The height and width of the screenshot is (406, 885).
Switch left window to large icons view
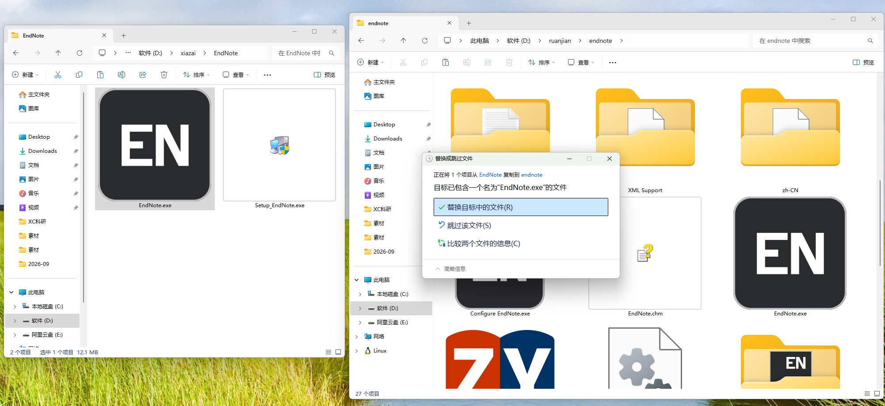click(338, 352)
